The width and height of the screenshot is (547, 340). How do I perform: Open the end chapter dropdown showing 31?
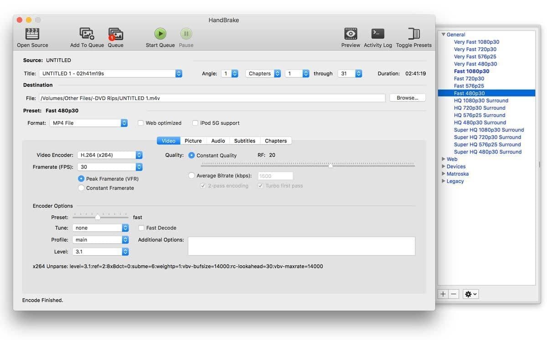coord(350,73)
